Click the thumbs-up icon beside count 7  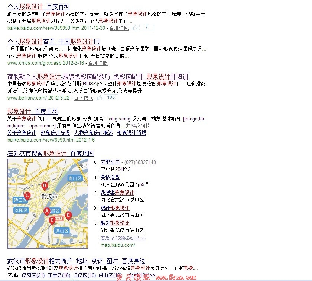[135, 28]
